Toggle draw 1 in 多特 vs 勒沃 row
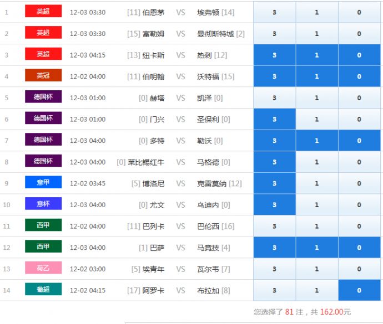 point(317,141)
